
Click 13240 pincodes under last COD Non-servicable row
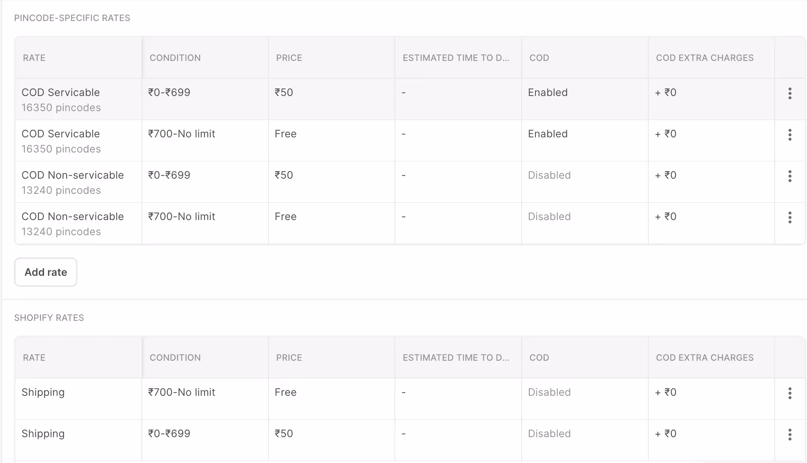click(x=61, y=231)
